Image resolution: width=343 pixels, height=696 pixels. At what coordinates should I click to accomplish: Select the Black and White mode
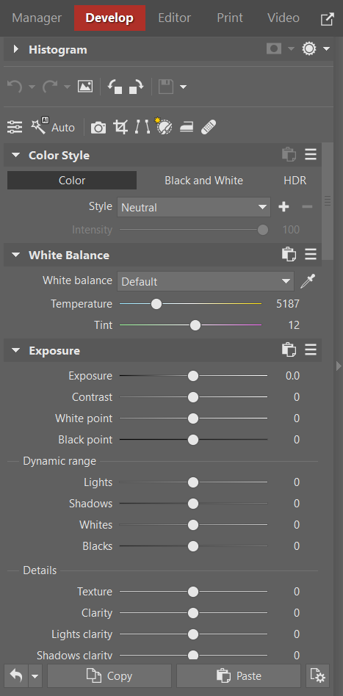click(204, 181)
